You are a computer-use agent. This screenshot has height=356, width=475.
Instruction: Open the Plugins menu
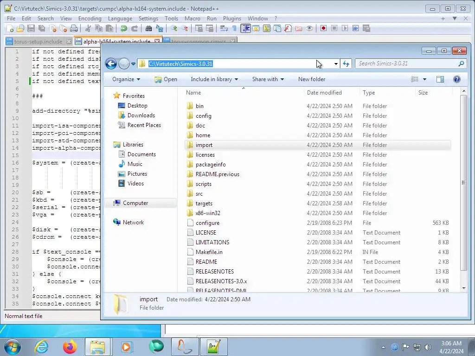(x=232, y=19)
